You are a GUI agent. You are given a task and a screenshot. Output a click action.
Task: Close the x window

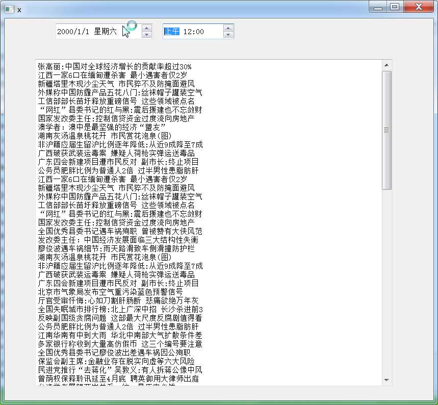click(x=418, y=7)
